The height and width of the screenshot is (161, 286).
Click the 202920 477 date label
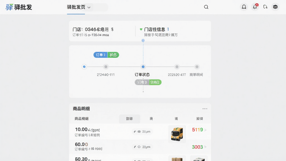click(x=177, y=75)
